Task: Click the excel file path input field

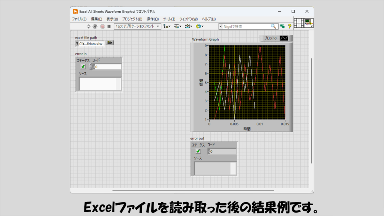Action: tap(91, 44)
